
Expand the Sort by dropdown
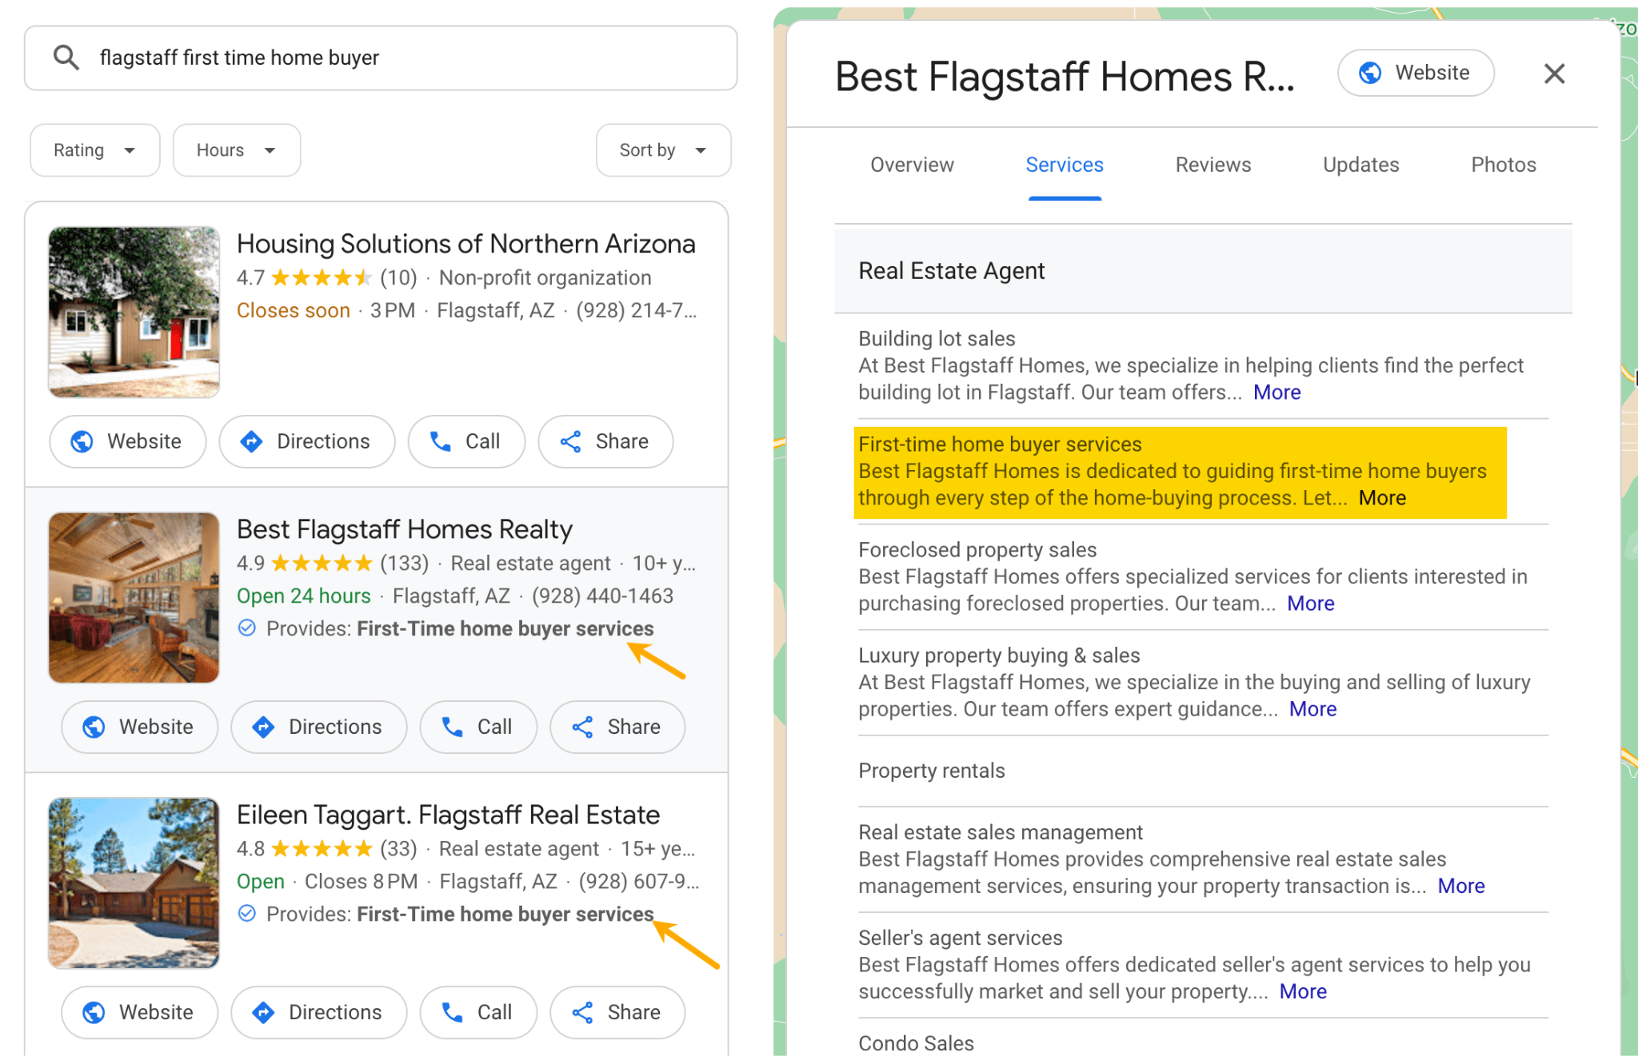pyautogui.click(x=662, y=150)
